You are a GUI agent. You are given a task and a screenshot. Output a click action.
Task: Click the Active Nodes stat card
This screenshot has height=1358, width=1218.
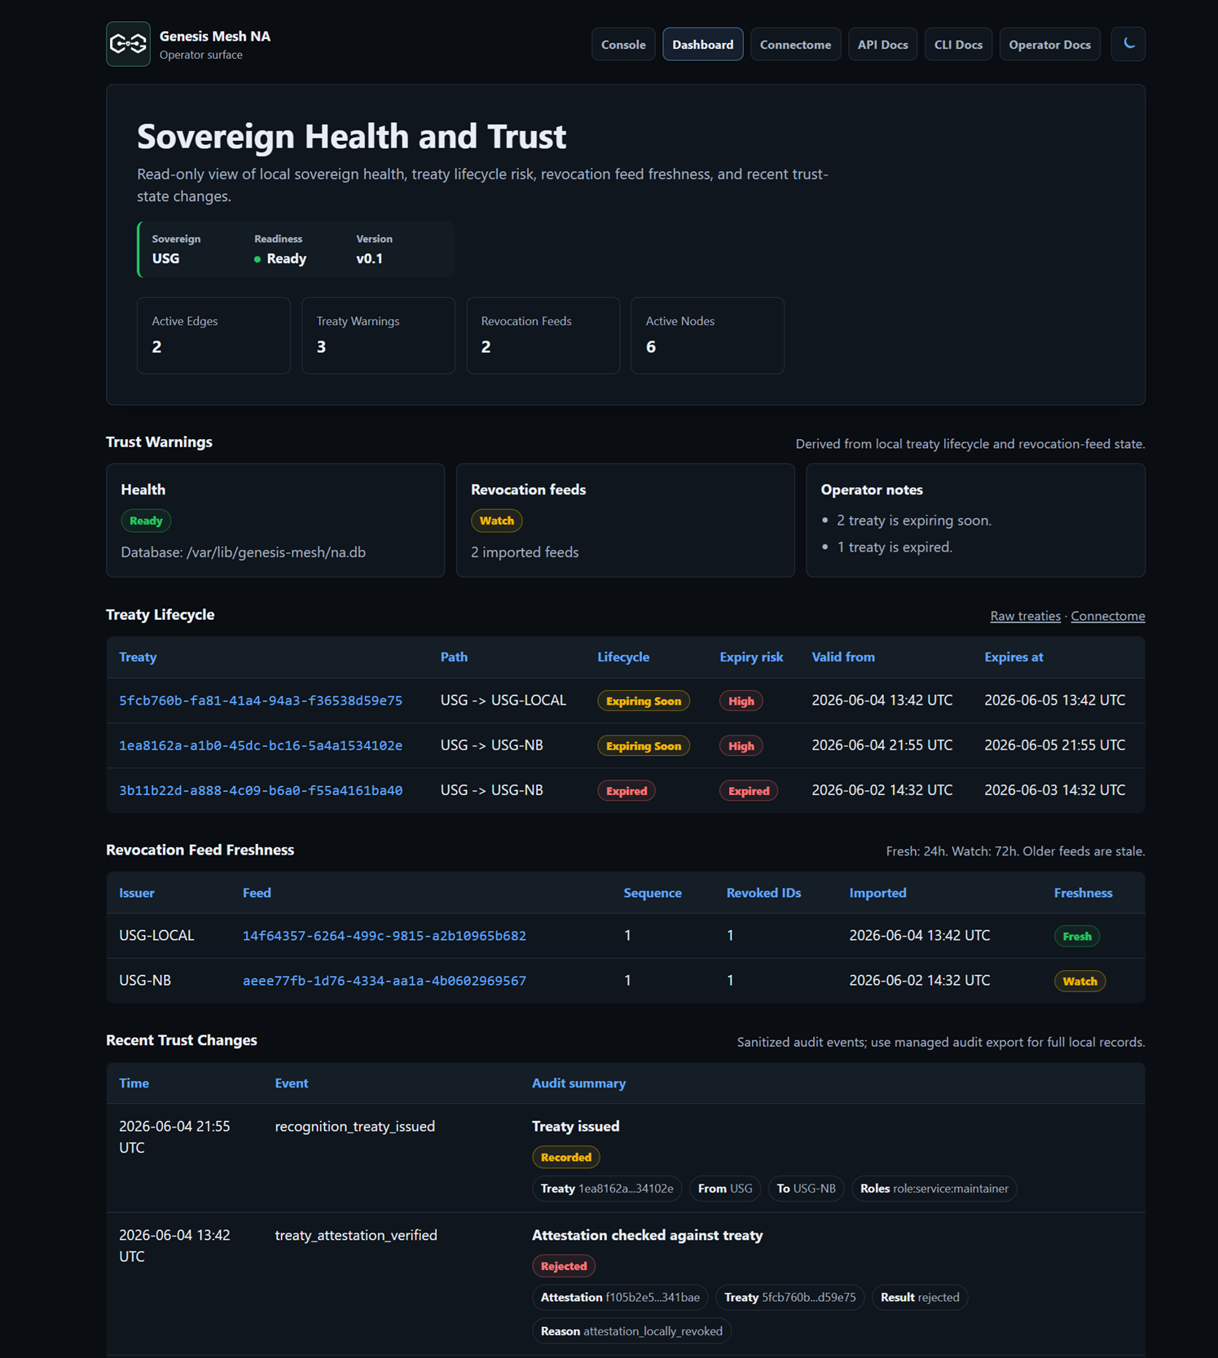pyautogui.click(x=707, y=336)
